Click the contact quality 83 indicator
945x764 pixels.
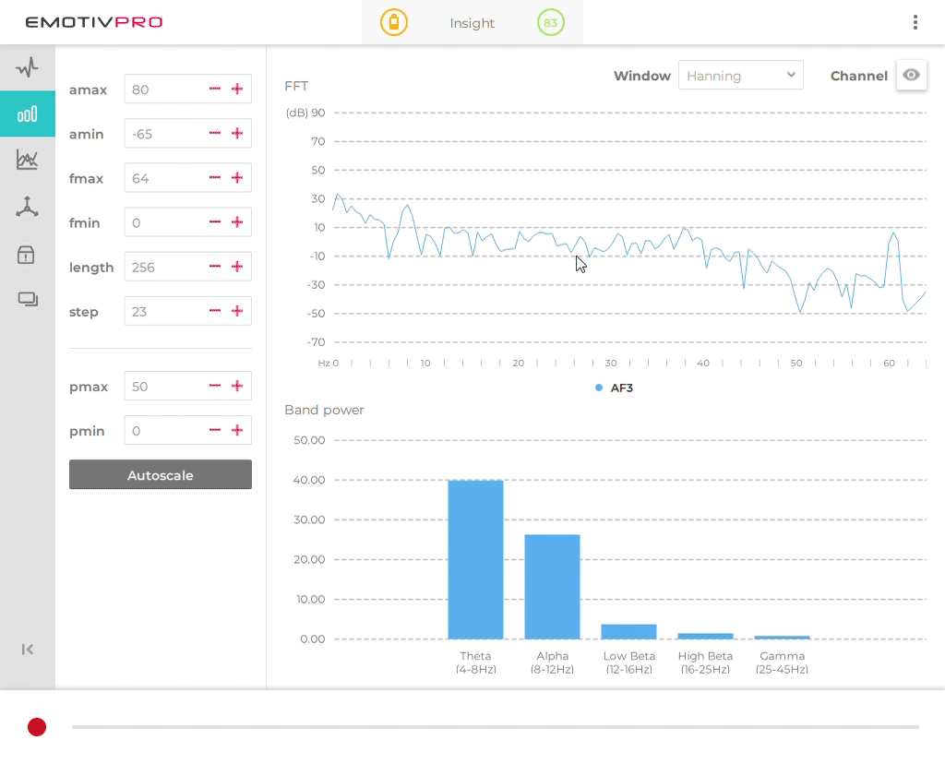[x=551, y=23]
